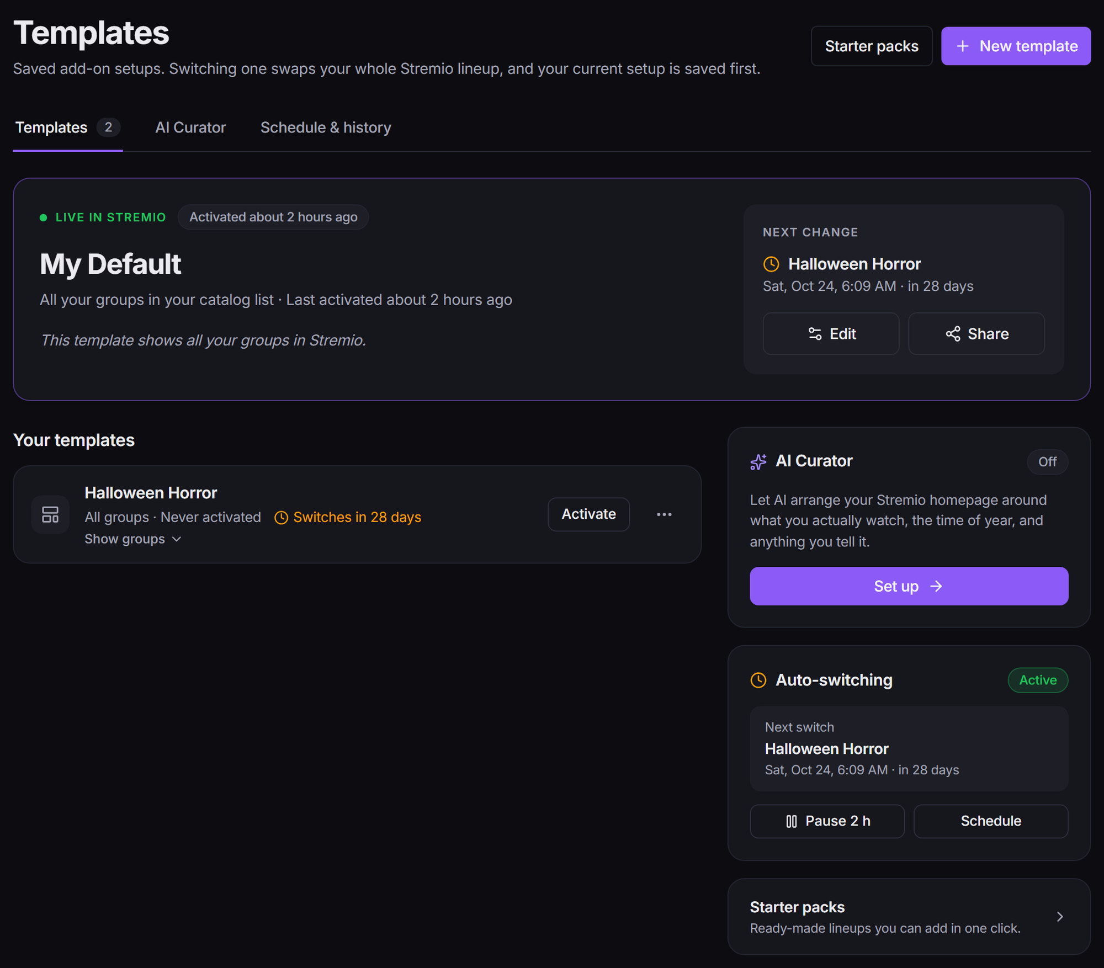Click the layout icon of Halloween Horror template
The width and height of the screenshot is (1104, 968).
[x=50, y=515]
